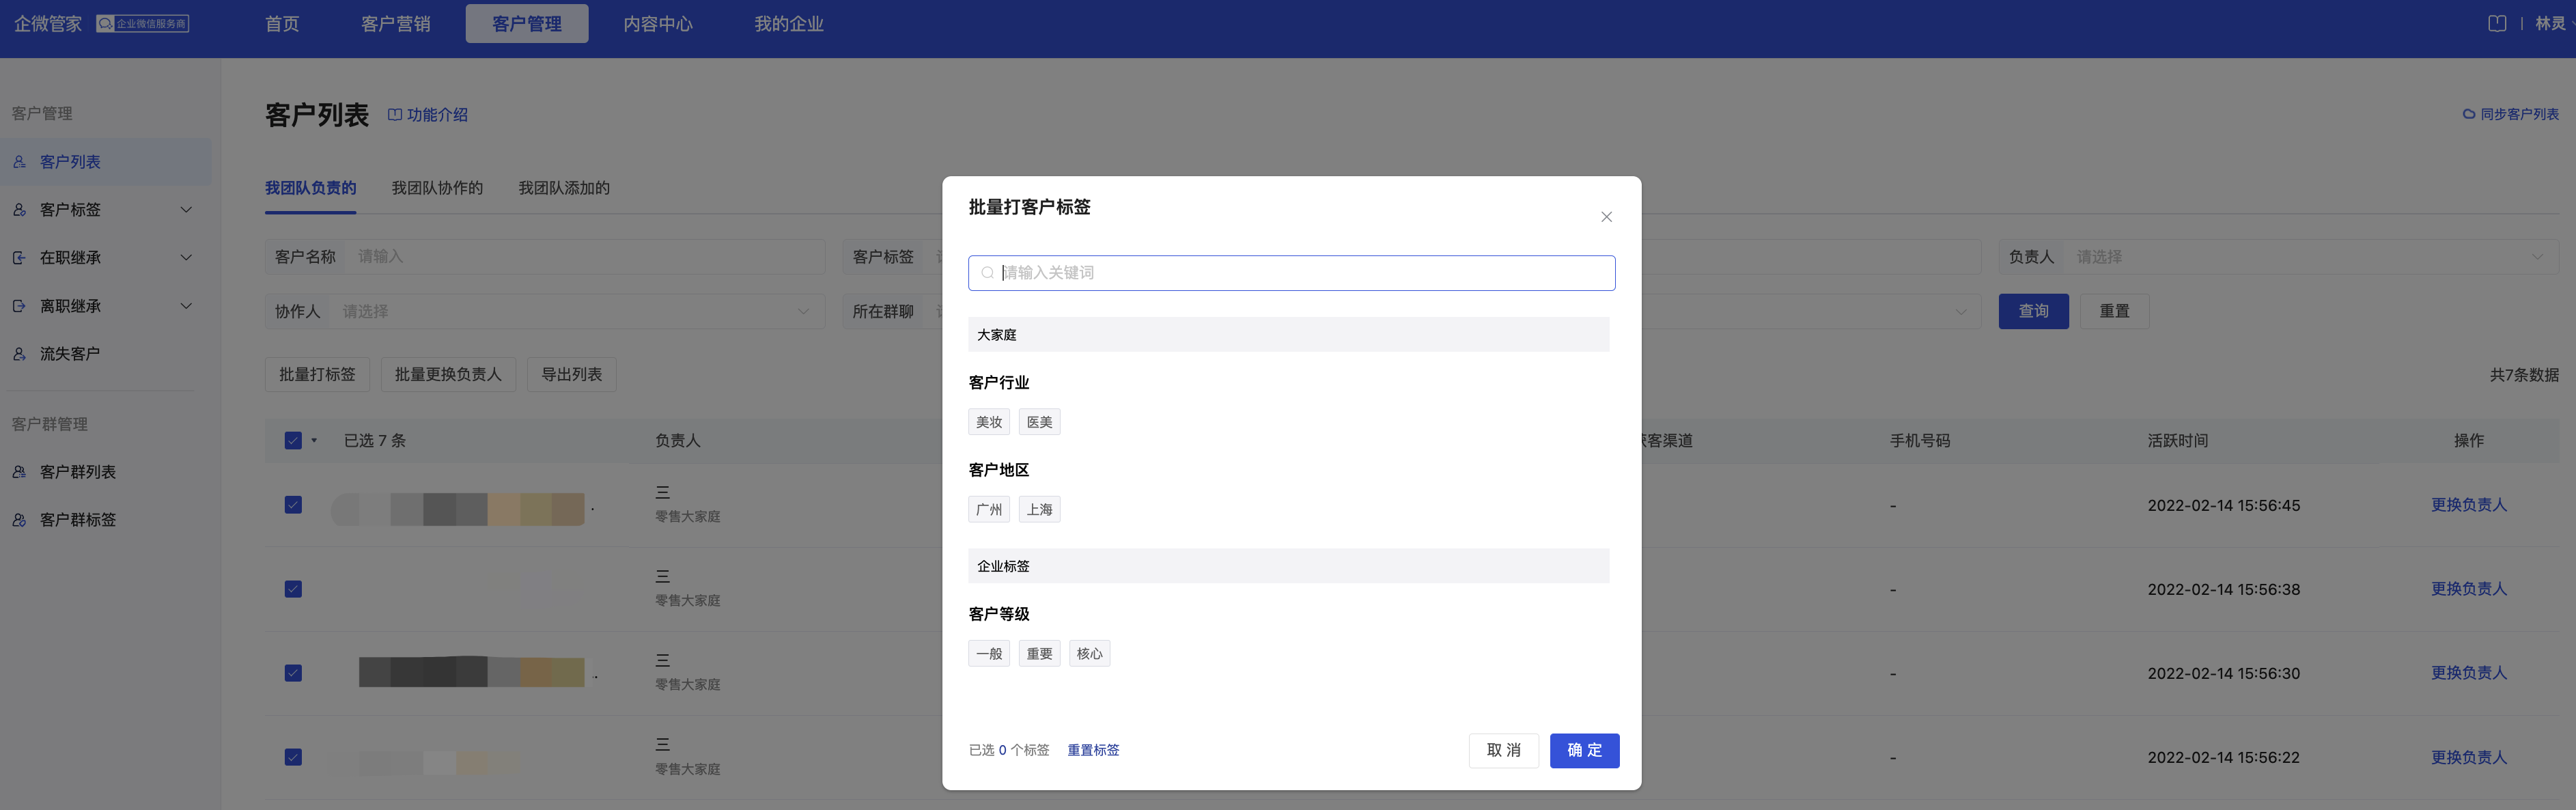The width and height of the screenshot is (2576, 810).
Task: Open the 我的企业 top menu
Action: (x=789, y=24)
